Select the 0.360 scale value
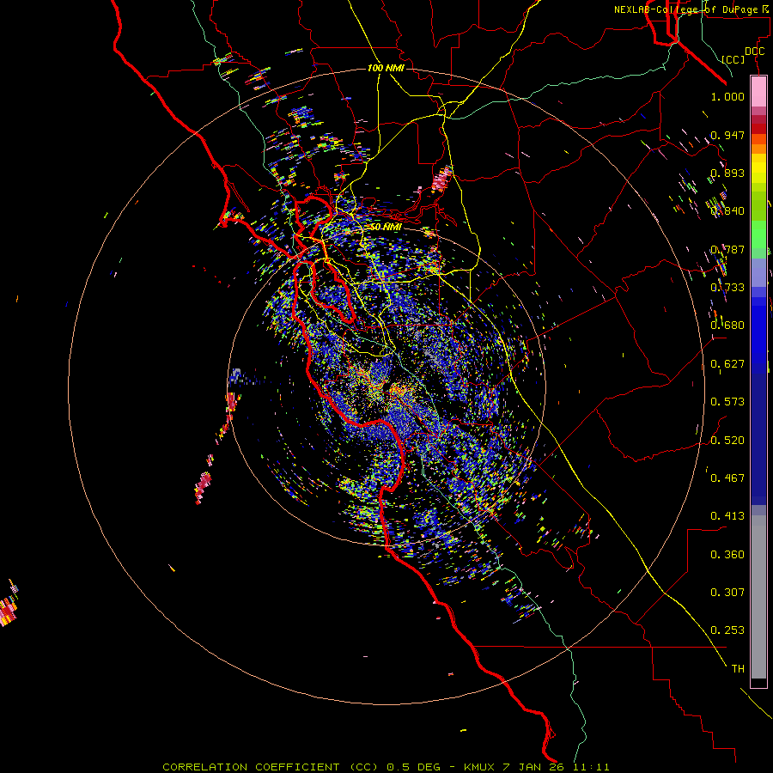The width and height of the screenshot is (773, 773). point(727,555)
